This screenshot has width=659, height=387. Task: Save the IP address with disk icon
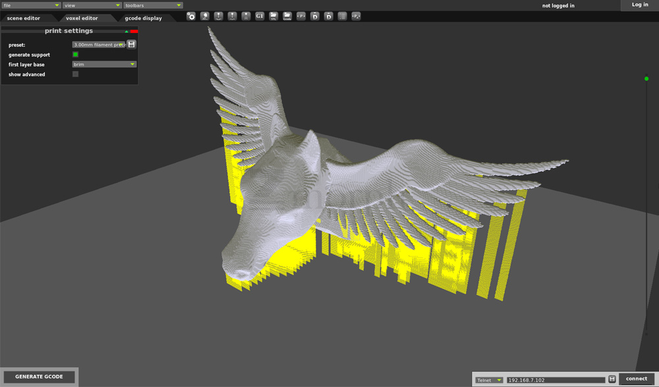(x=612, y=379)
